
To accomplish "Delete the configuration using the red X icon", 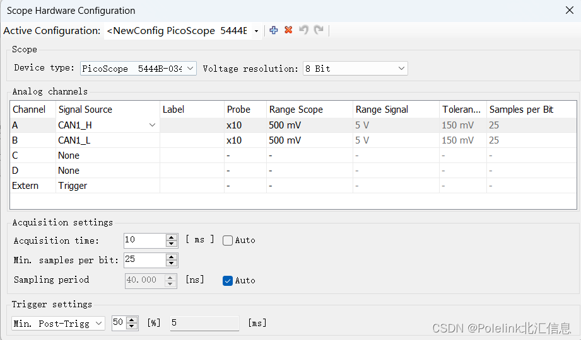I will 288,30.
